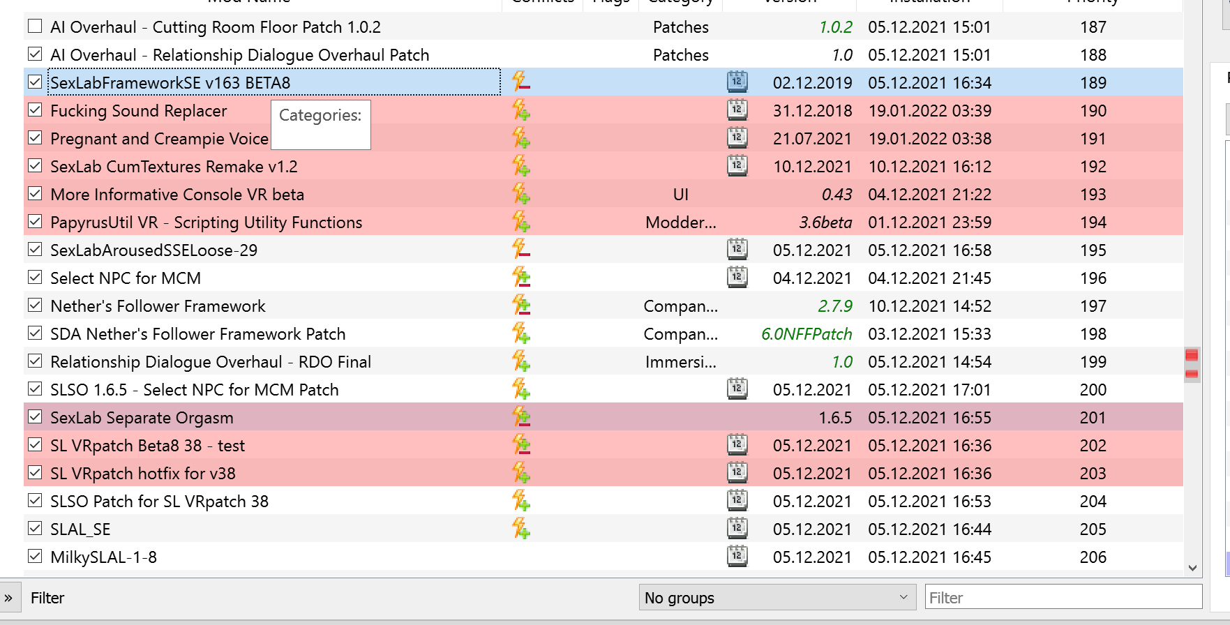Click conflict icon for PapyrusUtil VR row
Viewport: 1230px width, 625px height.
point(520,222)
